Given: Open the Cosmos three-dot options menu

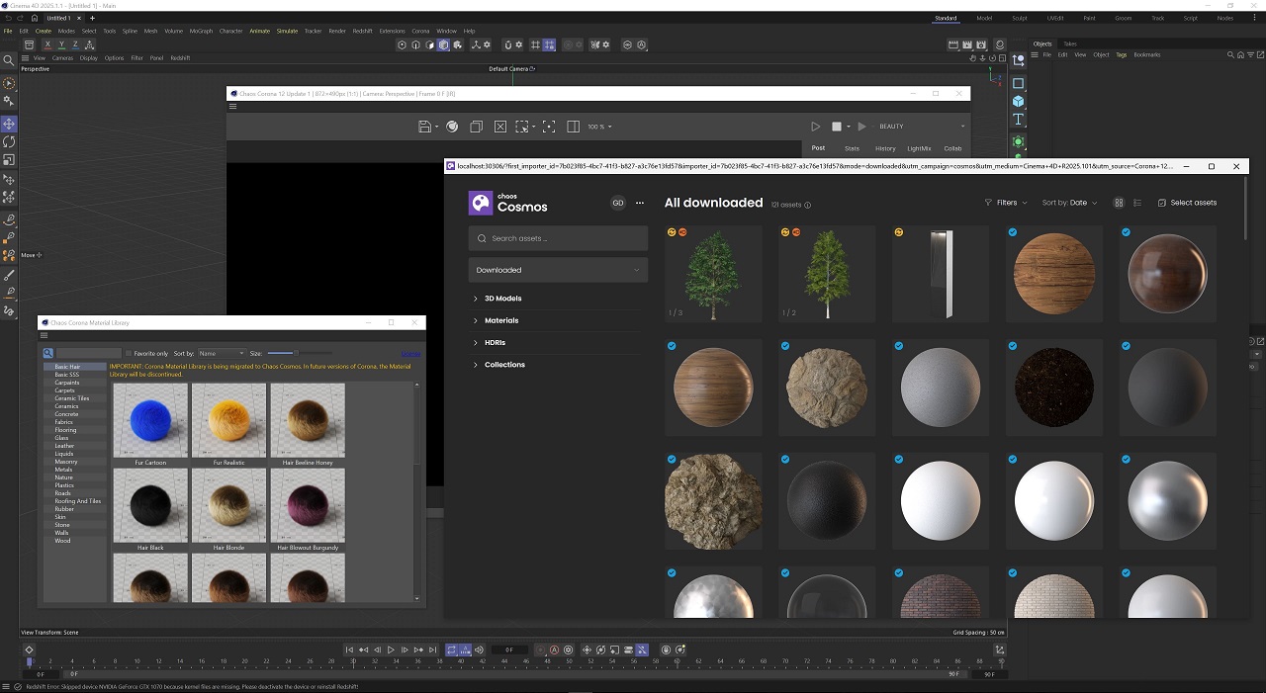Looking at the screenshot, I should [x=640, y=203].
